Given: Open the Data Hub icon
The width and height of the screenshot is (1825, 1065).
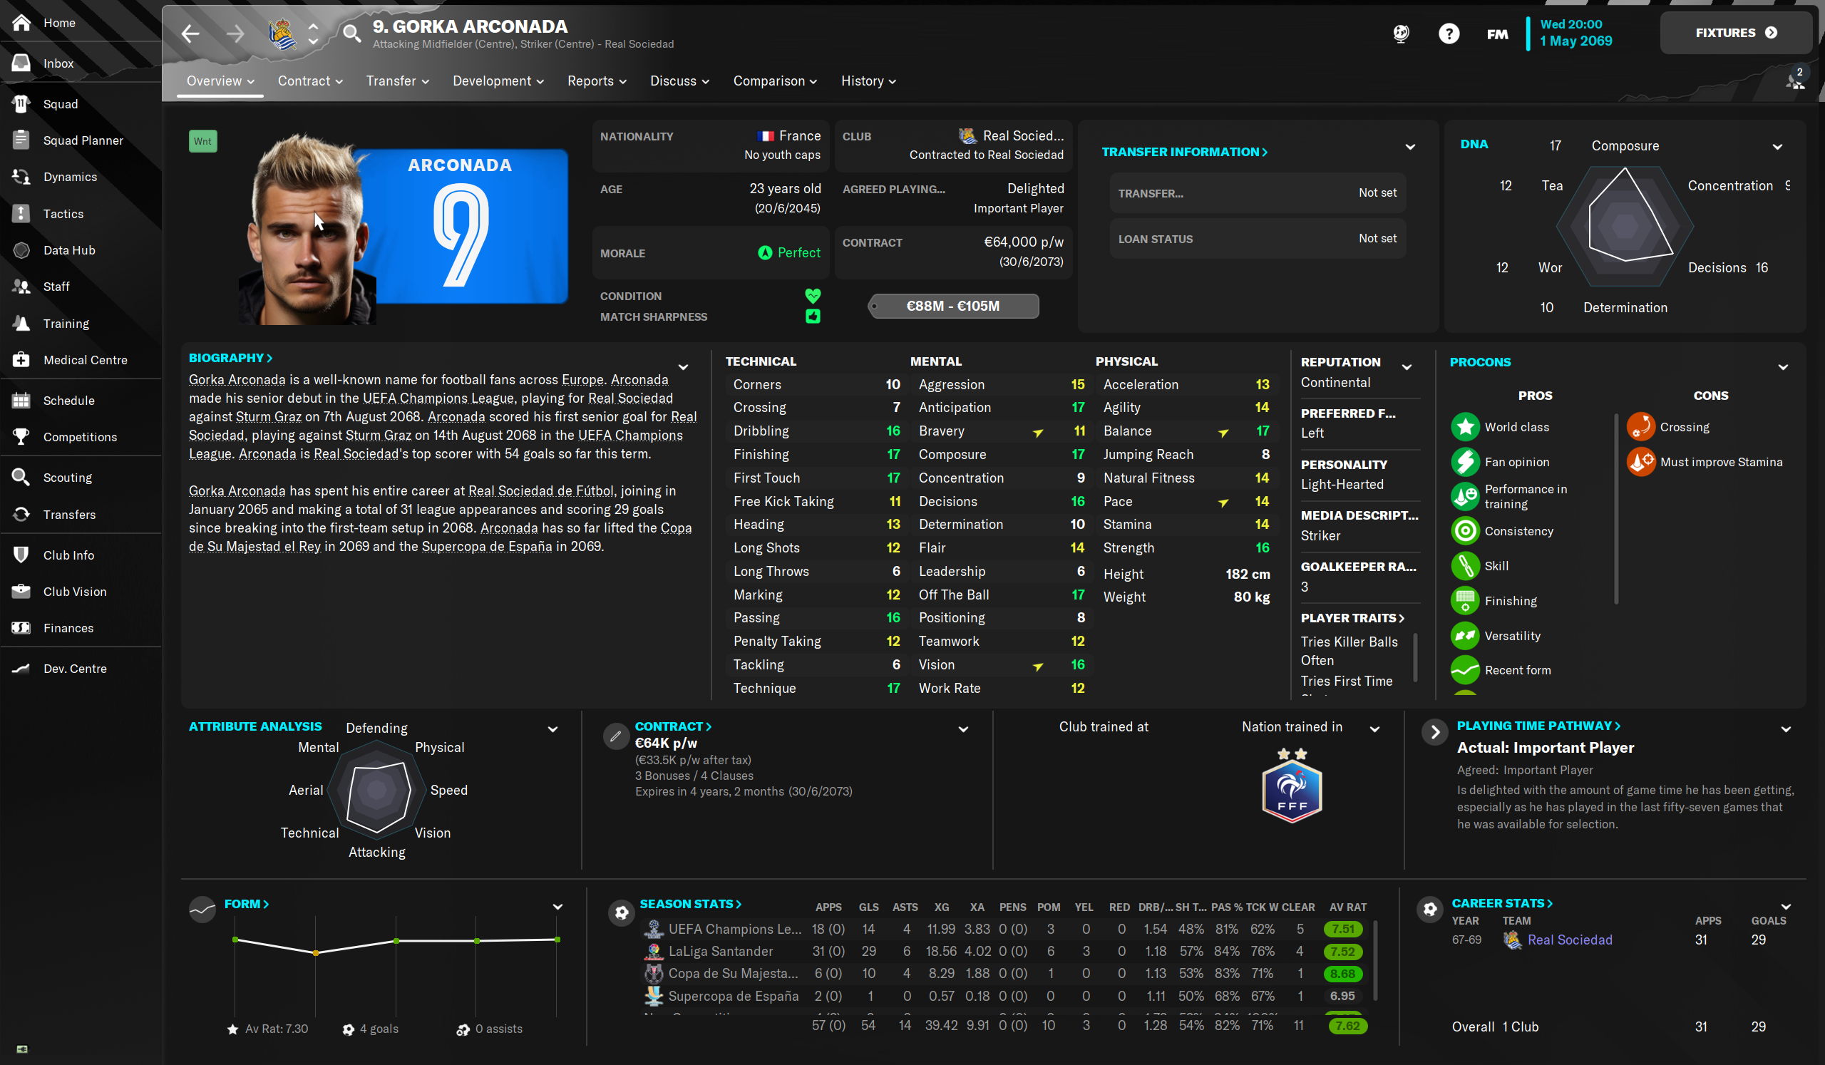Looking at the screenshot, I should (21, 249).
